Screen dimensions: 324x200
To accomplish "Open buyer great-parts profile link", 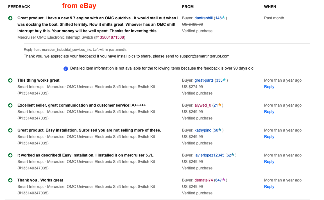I will (204, 81).
